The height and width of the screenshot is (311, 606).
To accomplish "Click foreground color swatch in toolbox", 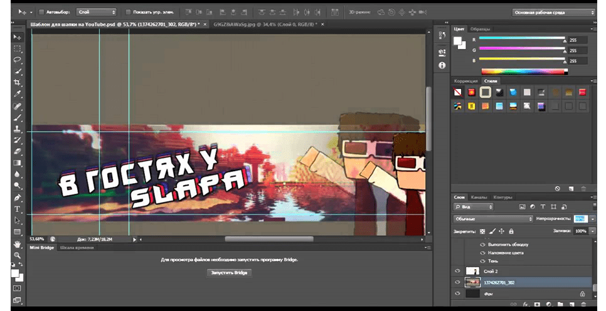I will (x=16, y=274).
